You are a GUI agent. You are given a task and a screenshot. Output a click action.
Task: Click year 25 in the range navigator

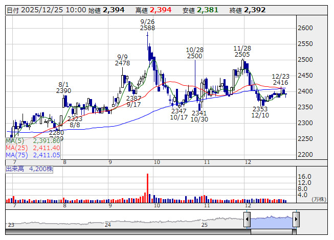click(205, 225)
